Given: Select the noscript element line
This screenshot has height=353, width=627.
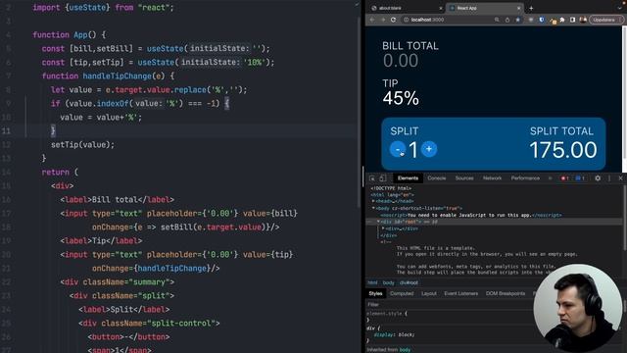Looking at the screenshot, I should point(470,215).
